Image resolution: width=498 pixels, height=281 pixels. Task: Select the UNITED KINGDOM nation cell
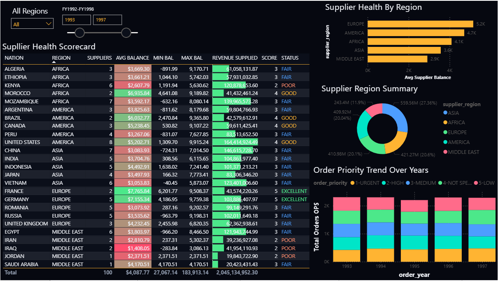(26, 224)
